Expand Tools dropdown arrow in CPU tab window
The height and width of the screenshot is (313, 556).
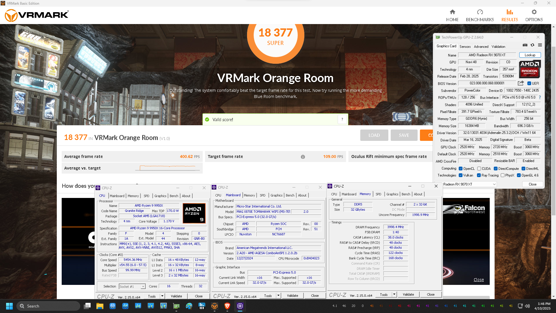point(162,296)
